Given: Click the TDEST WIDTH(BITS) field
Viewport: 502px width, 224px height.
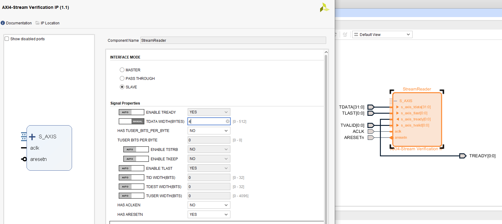Looking at the screenshot, I should 209,187.
